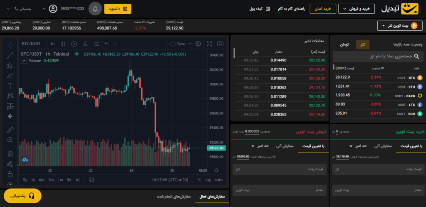The width and height of the screenshot is (426, 207).
Task: Redo the chart action
Action: pos(115,44)
